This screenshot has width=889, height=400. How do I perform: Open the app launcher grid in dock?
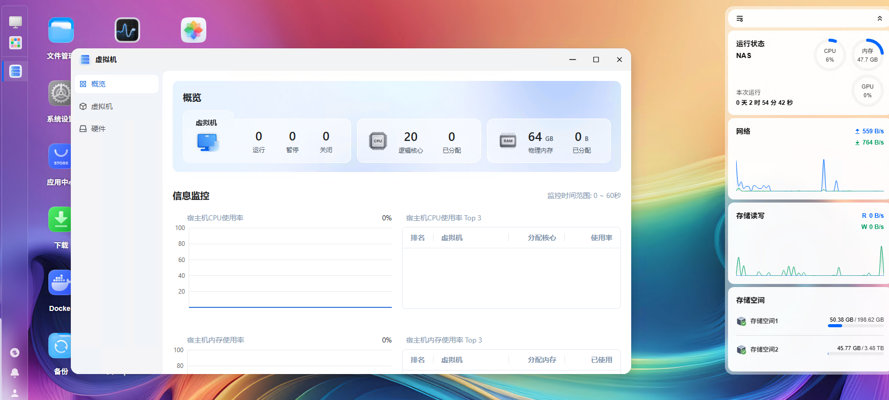click(15, 43)
